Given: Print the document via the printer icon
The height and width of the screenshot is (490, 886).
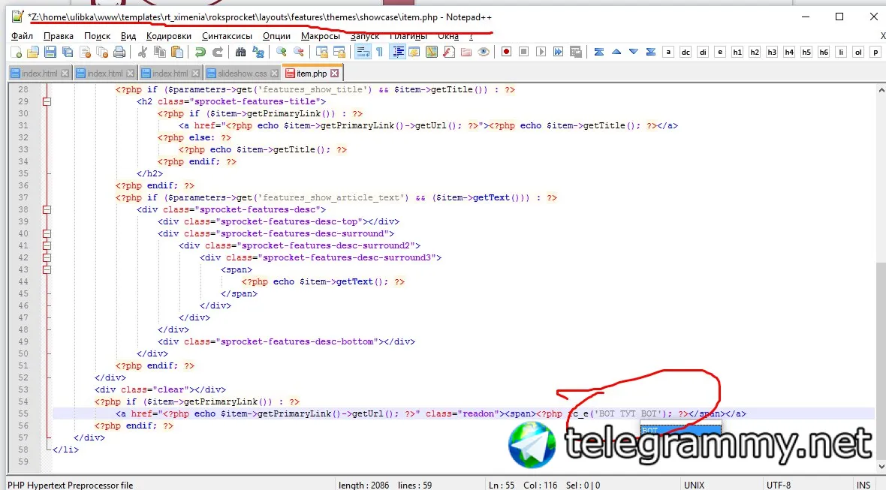Looking at the screenshot, I should [119, 52].
